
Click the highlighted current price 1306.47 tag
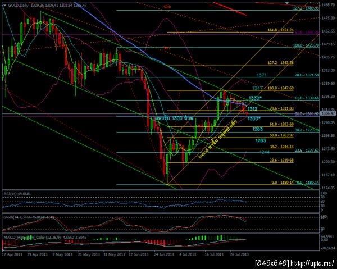(328, 113)
